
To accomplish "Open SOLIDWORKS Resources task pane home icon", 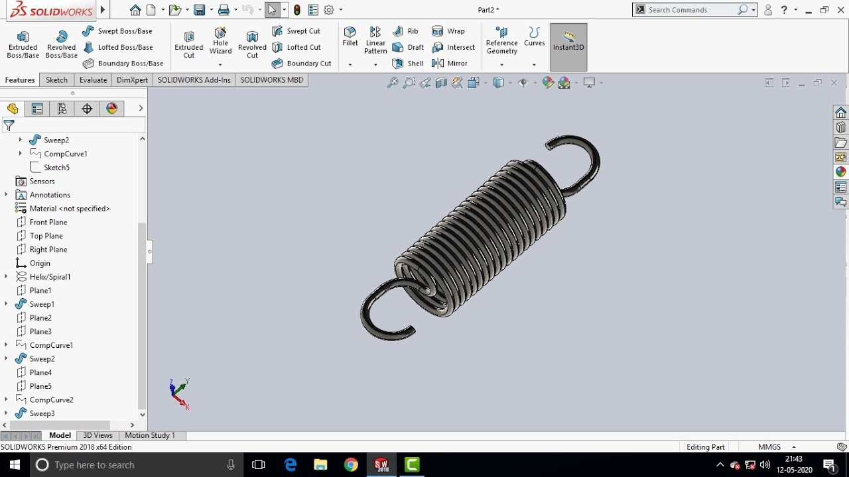I will (x=840, y=113).
